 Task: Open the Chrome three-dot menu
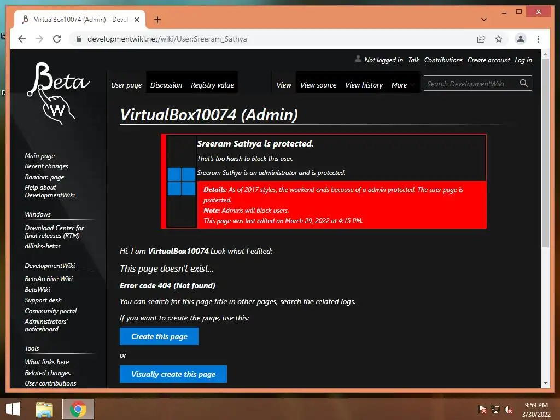pyautogui.click(x=538, y=39)
